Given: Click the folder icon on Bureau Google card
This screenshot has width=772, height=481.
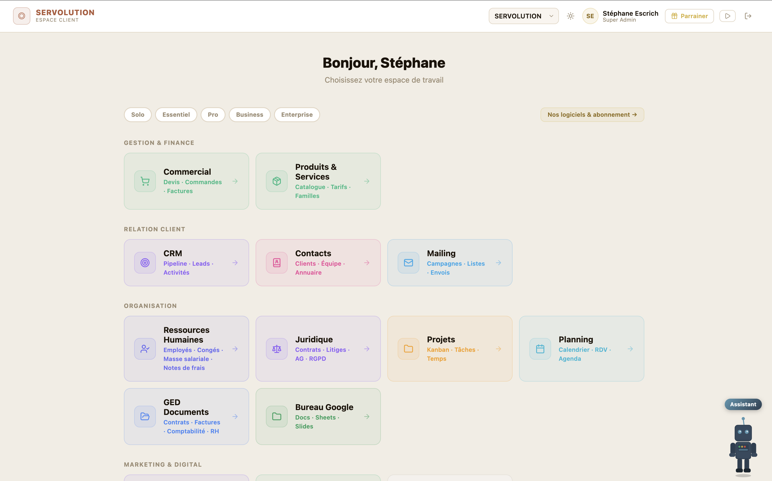Looking at the screenshot, I should coord(276,416).
